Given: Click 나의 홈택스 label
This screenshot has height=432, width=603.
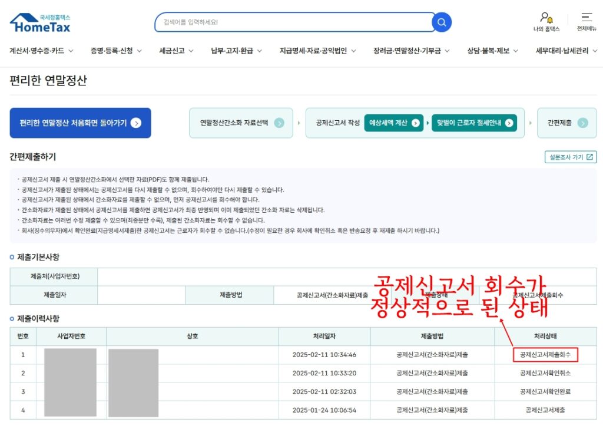Looking at the screenshot, I should pyautogui.click(x=546, y=29).
